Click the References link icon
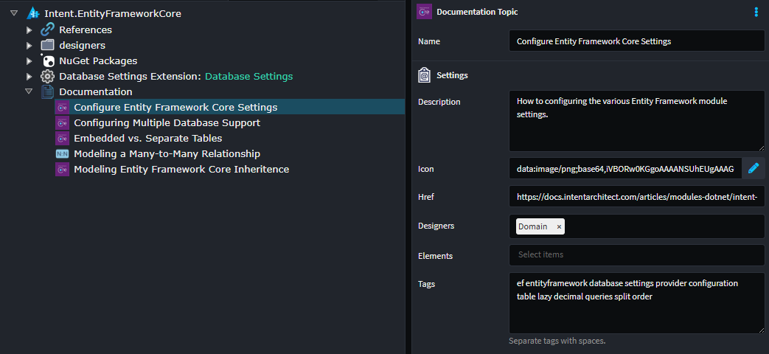Image resolution: width=769 pixels, height=354 pixels. point(47,29)
